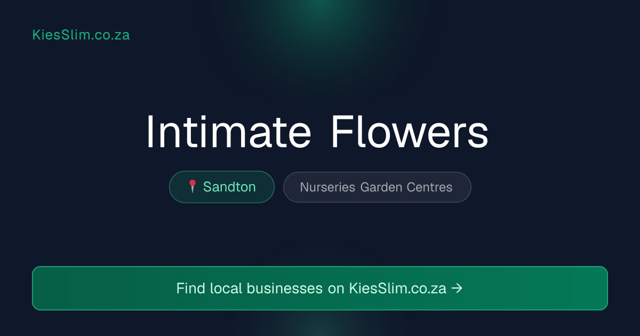Click the word Centres in the category tag
This screenshot has height=336, width=640.
click(x=430, y=187)
